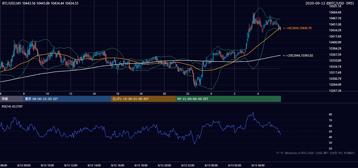Image resolution: width=358 pixels, height=168 pixels.
Task: Click the BTC/USD,M5 header with OHLC values
Action: point(40,3)
